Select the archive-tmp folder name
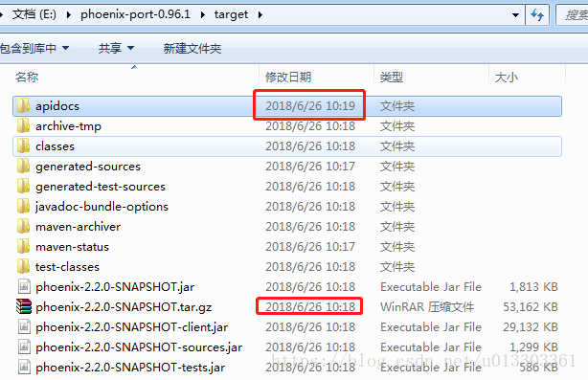588x380 pixels. coord(68,126)
